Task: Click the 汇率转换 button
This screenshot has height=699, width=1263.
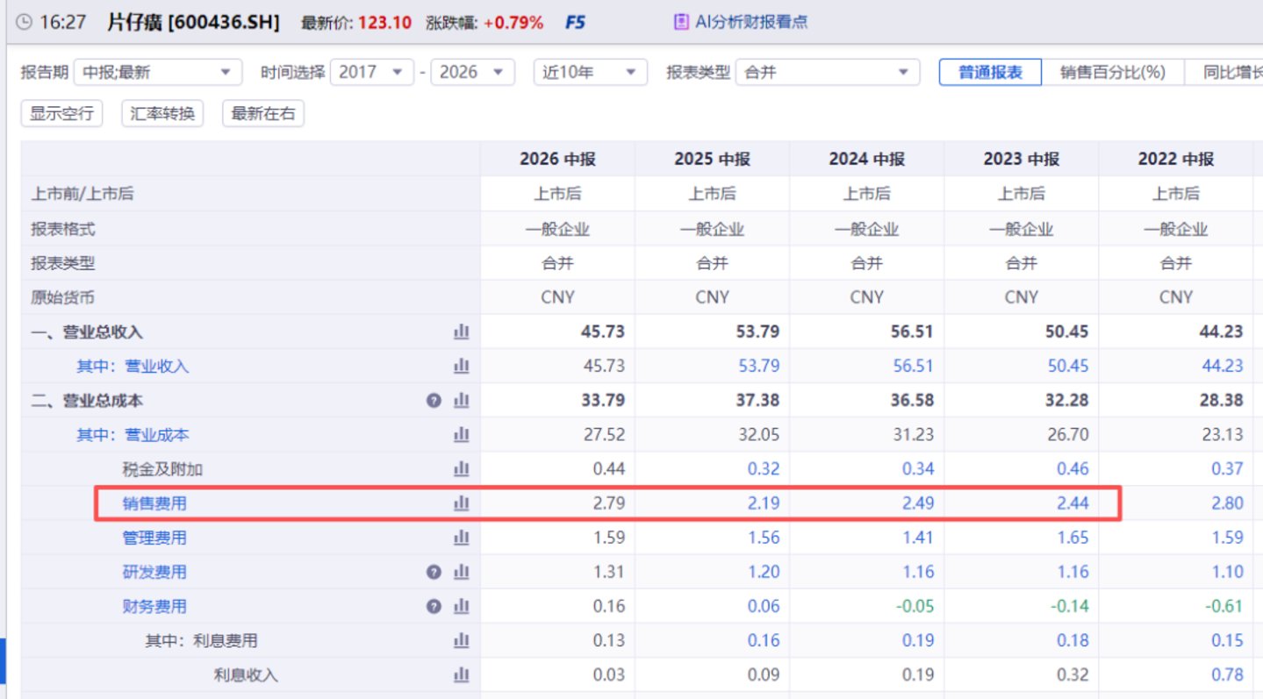Action: (162, 114)
